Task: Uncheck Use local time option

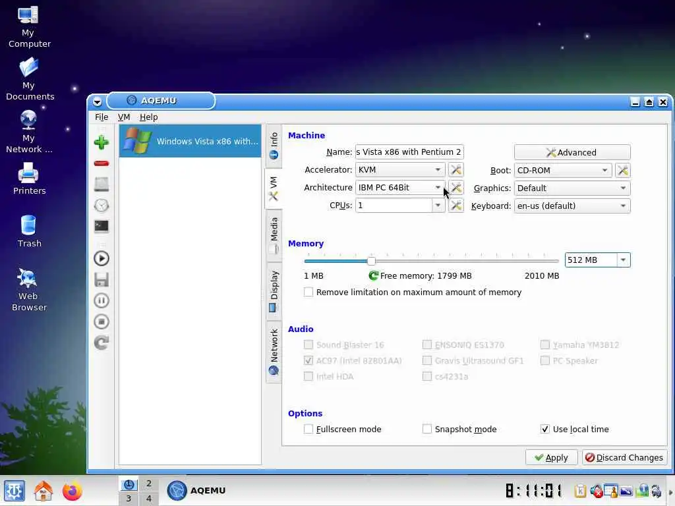Action: pos(545,429)
